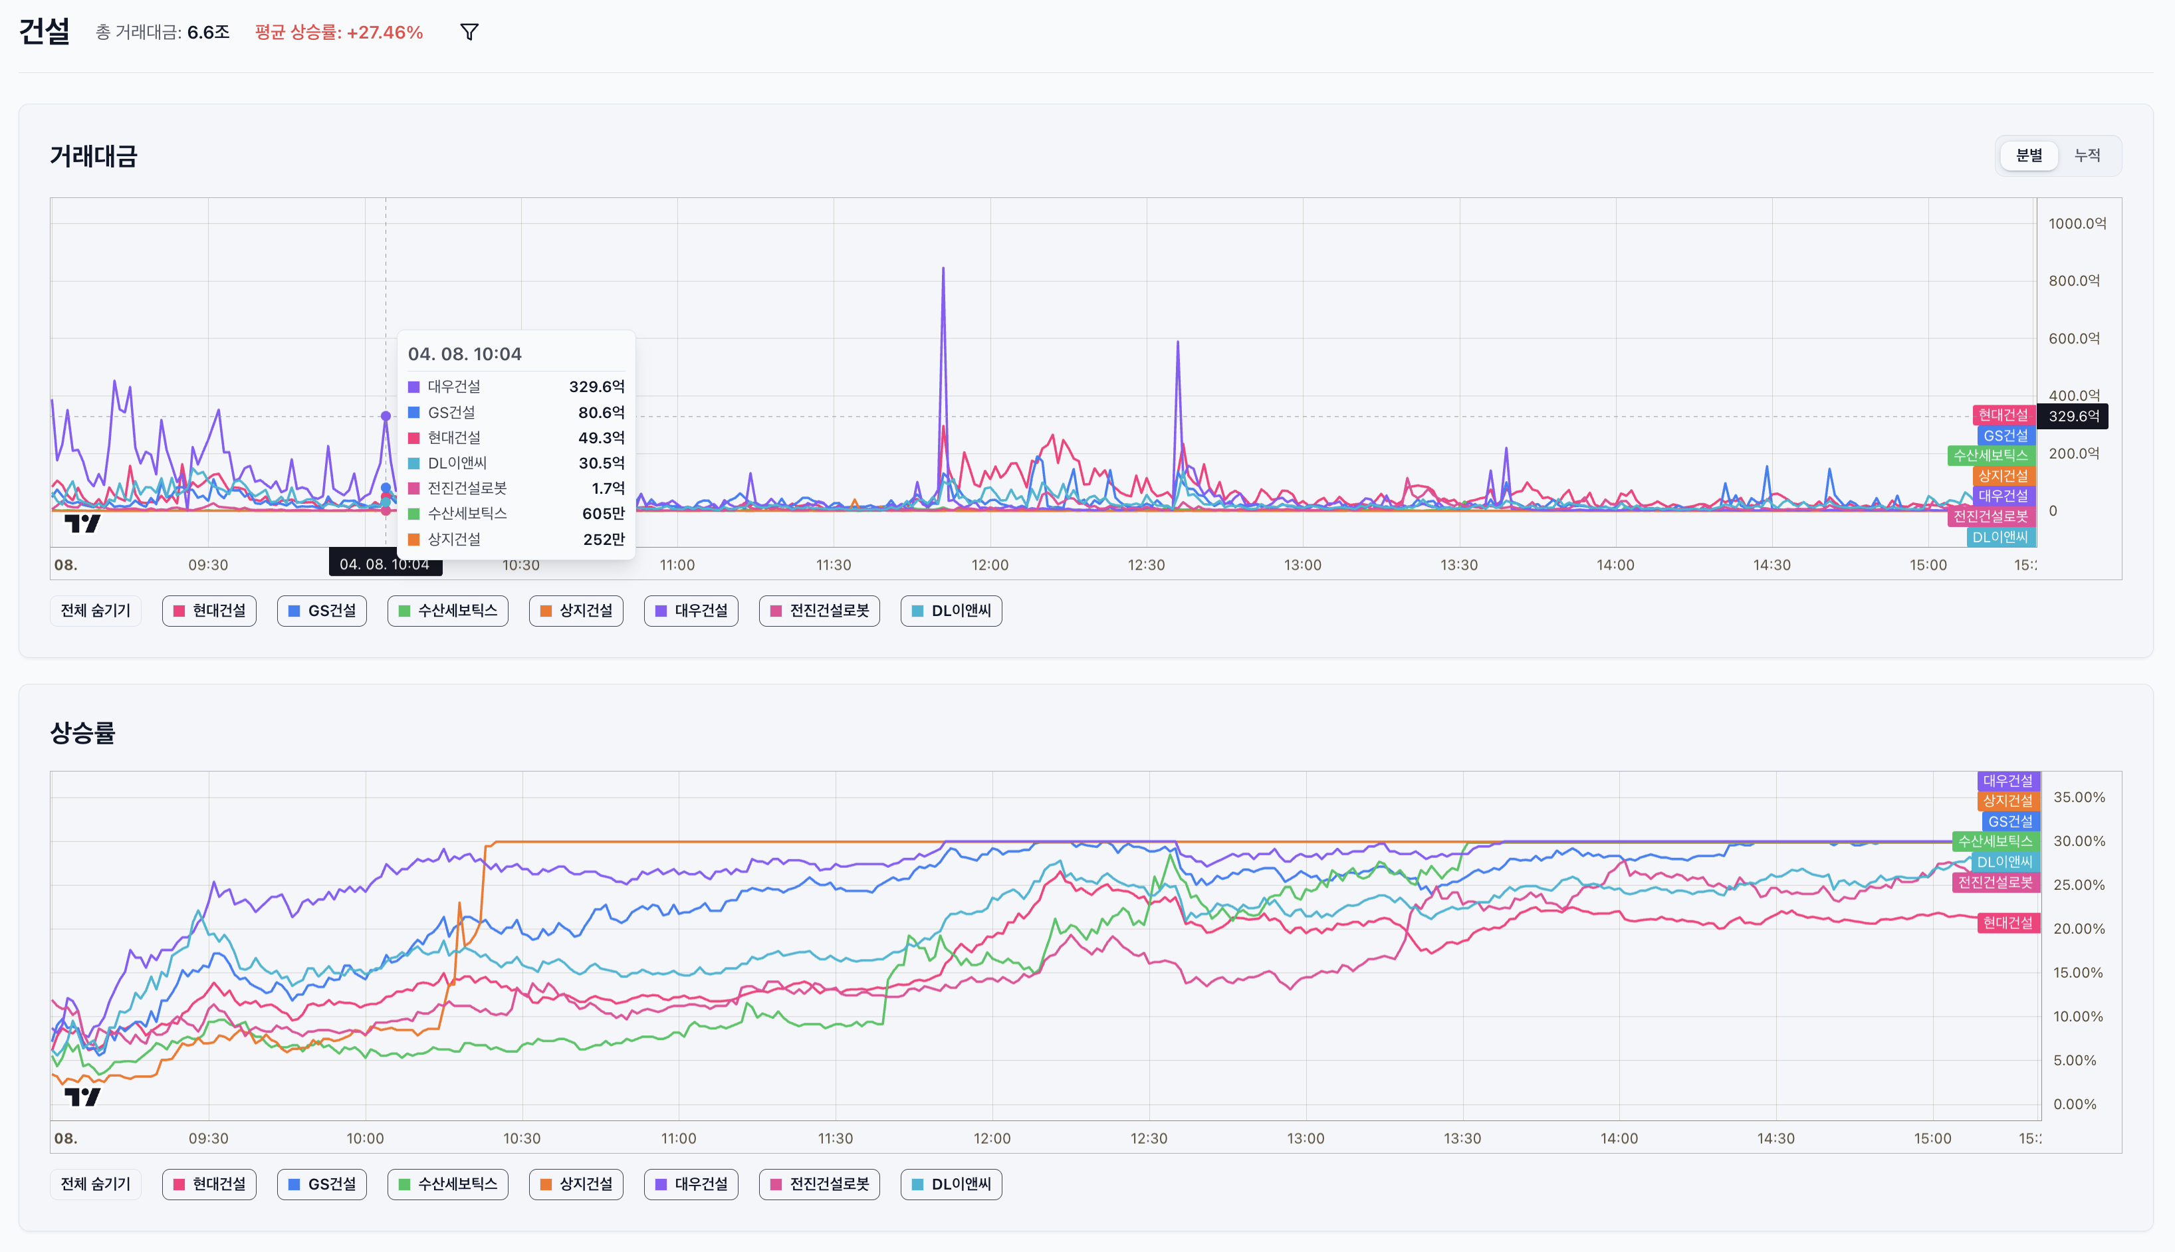Click the 평균 상승률 +27.46% text
This screenshot has width=2175, height=1252.
point(339,33)
